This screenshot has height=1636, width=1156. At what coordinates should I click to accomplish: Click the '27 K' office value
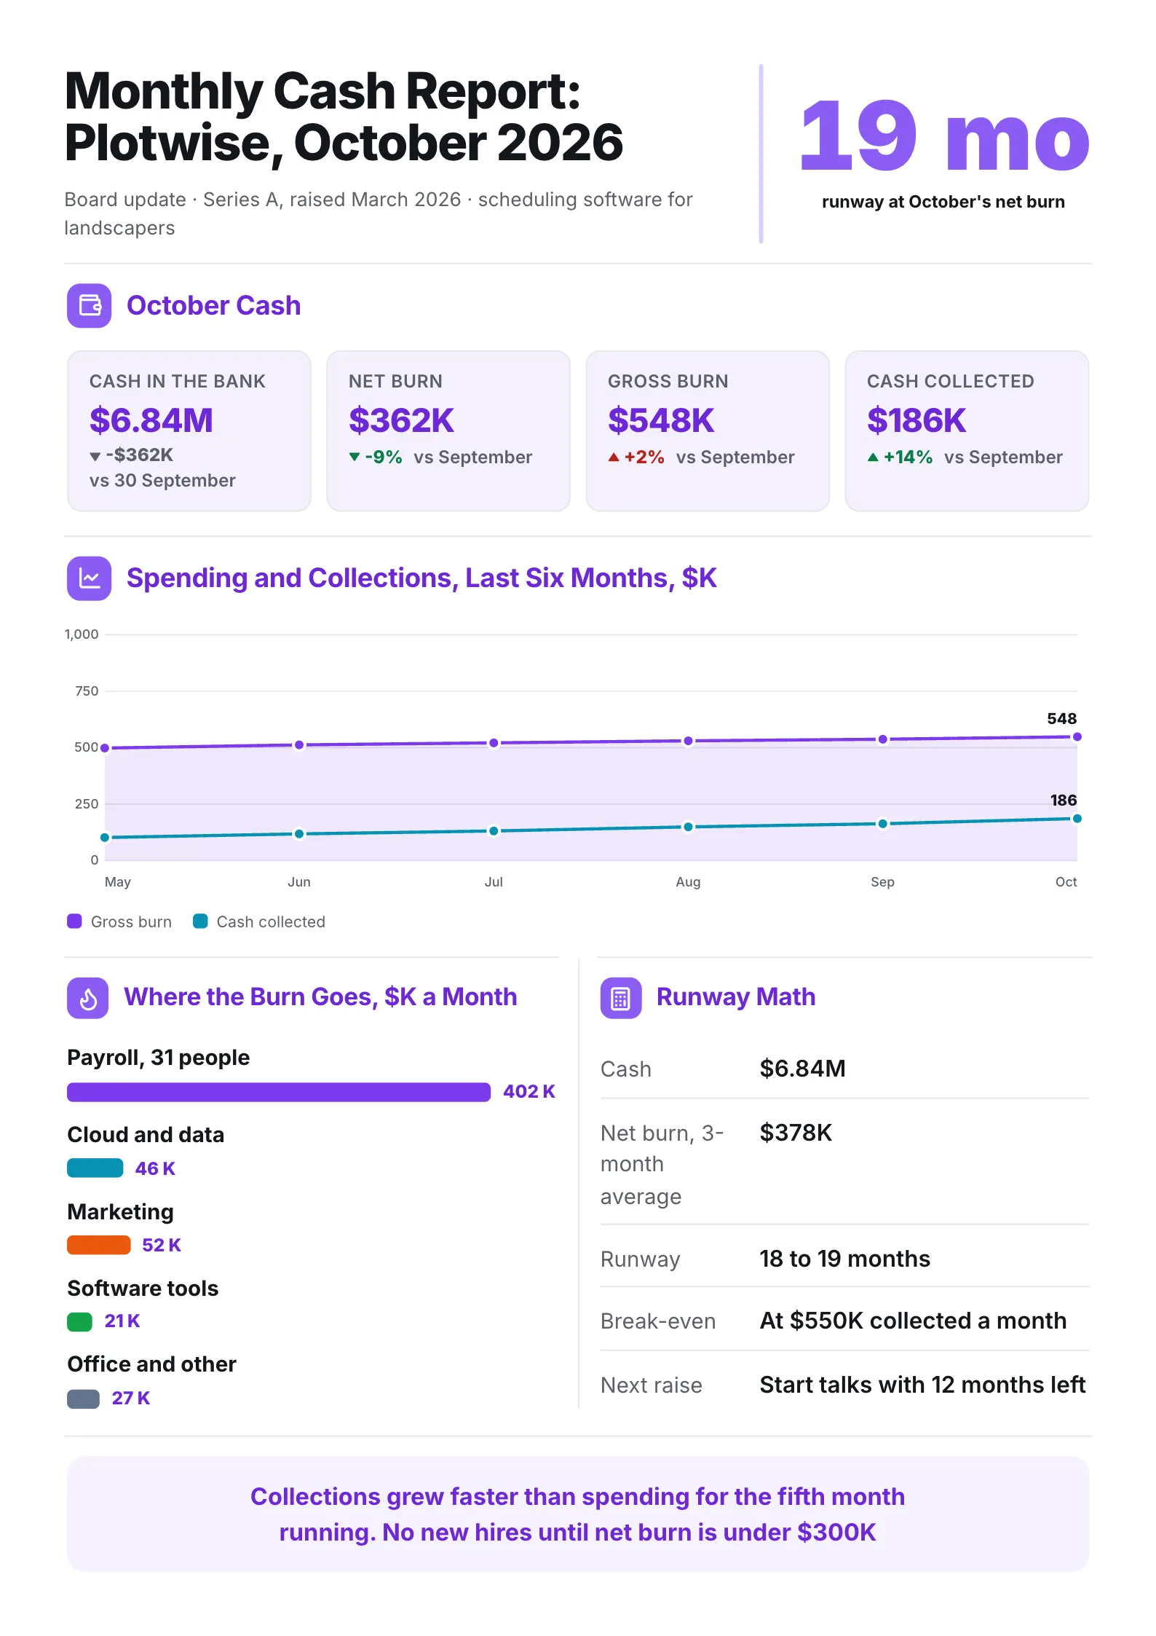coord(131,1398)
